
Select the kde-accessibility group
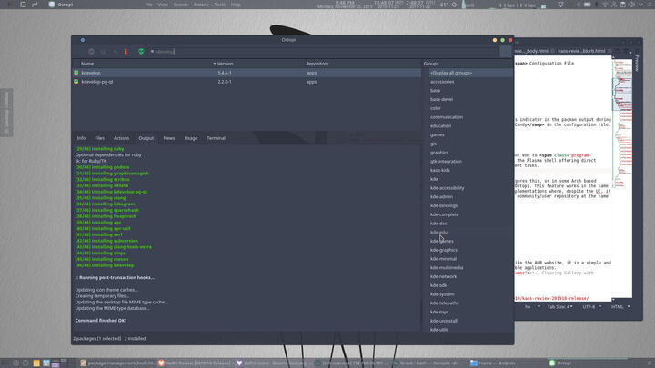(x=447, y=188)
